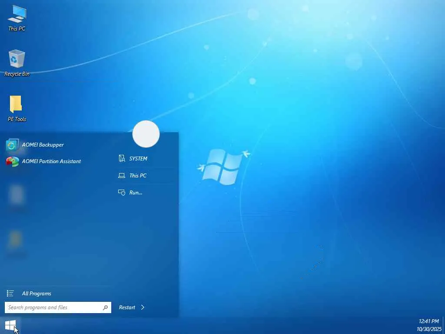The width and height of the screenshot is (445, 334).
Task: Click the laptop icon beside This PC
Action: [x=122, y=176]
